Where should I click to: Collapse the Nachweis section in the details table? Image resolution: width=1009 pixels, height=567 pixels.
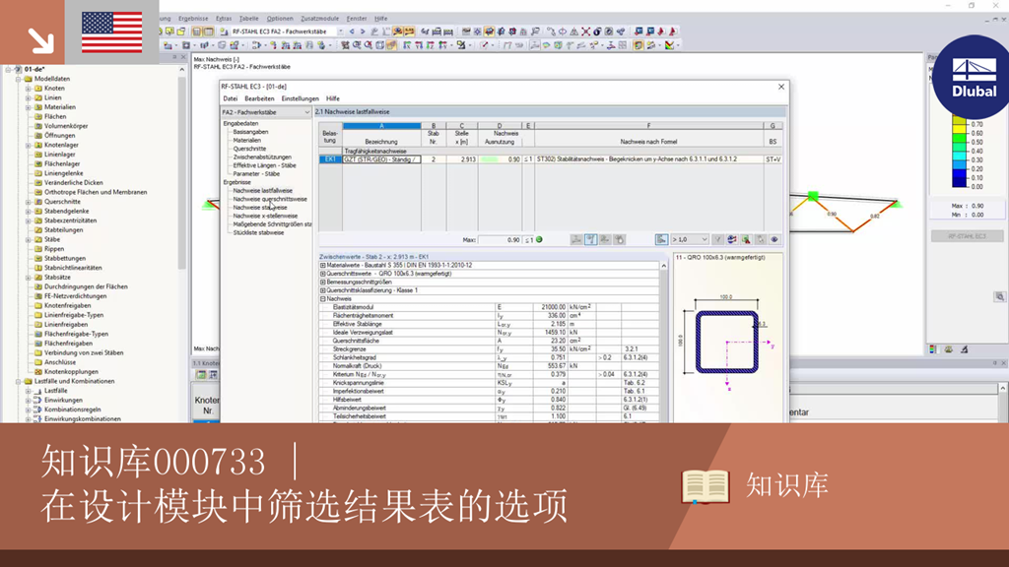[x=323, y=298]
